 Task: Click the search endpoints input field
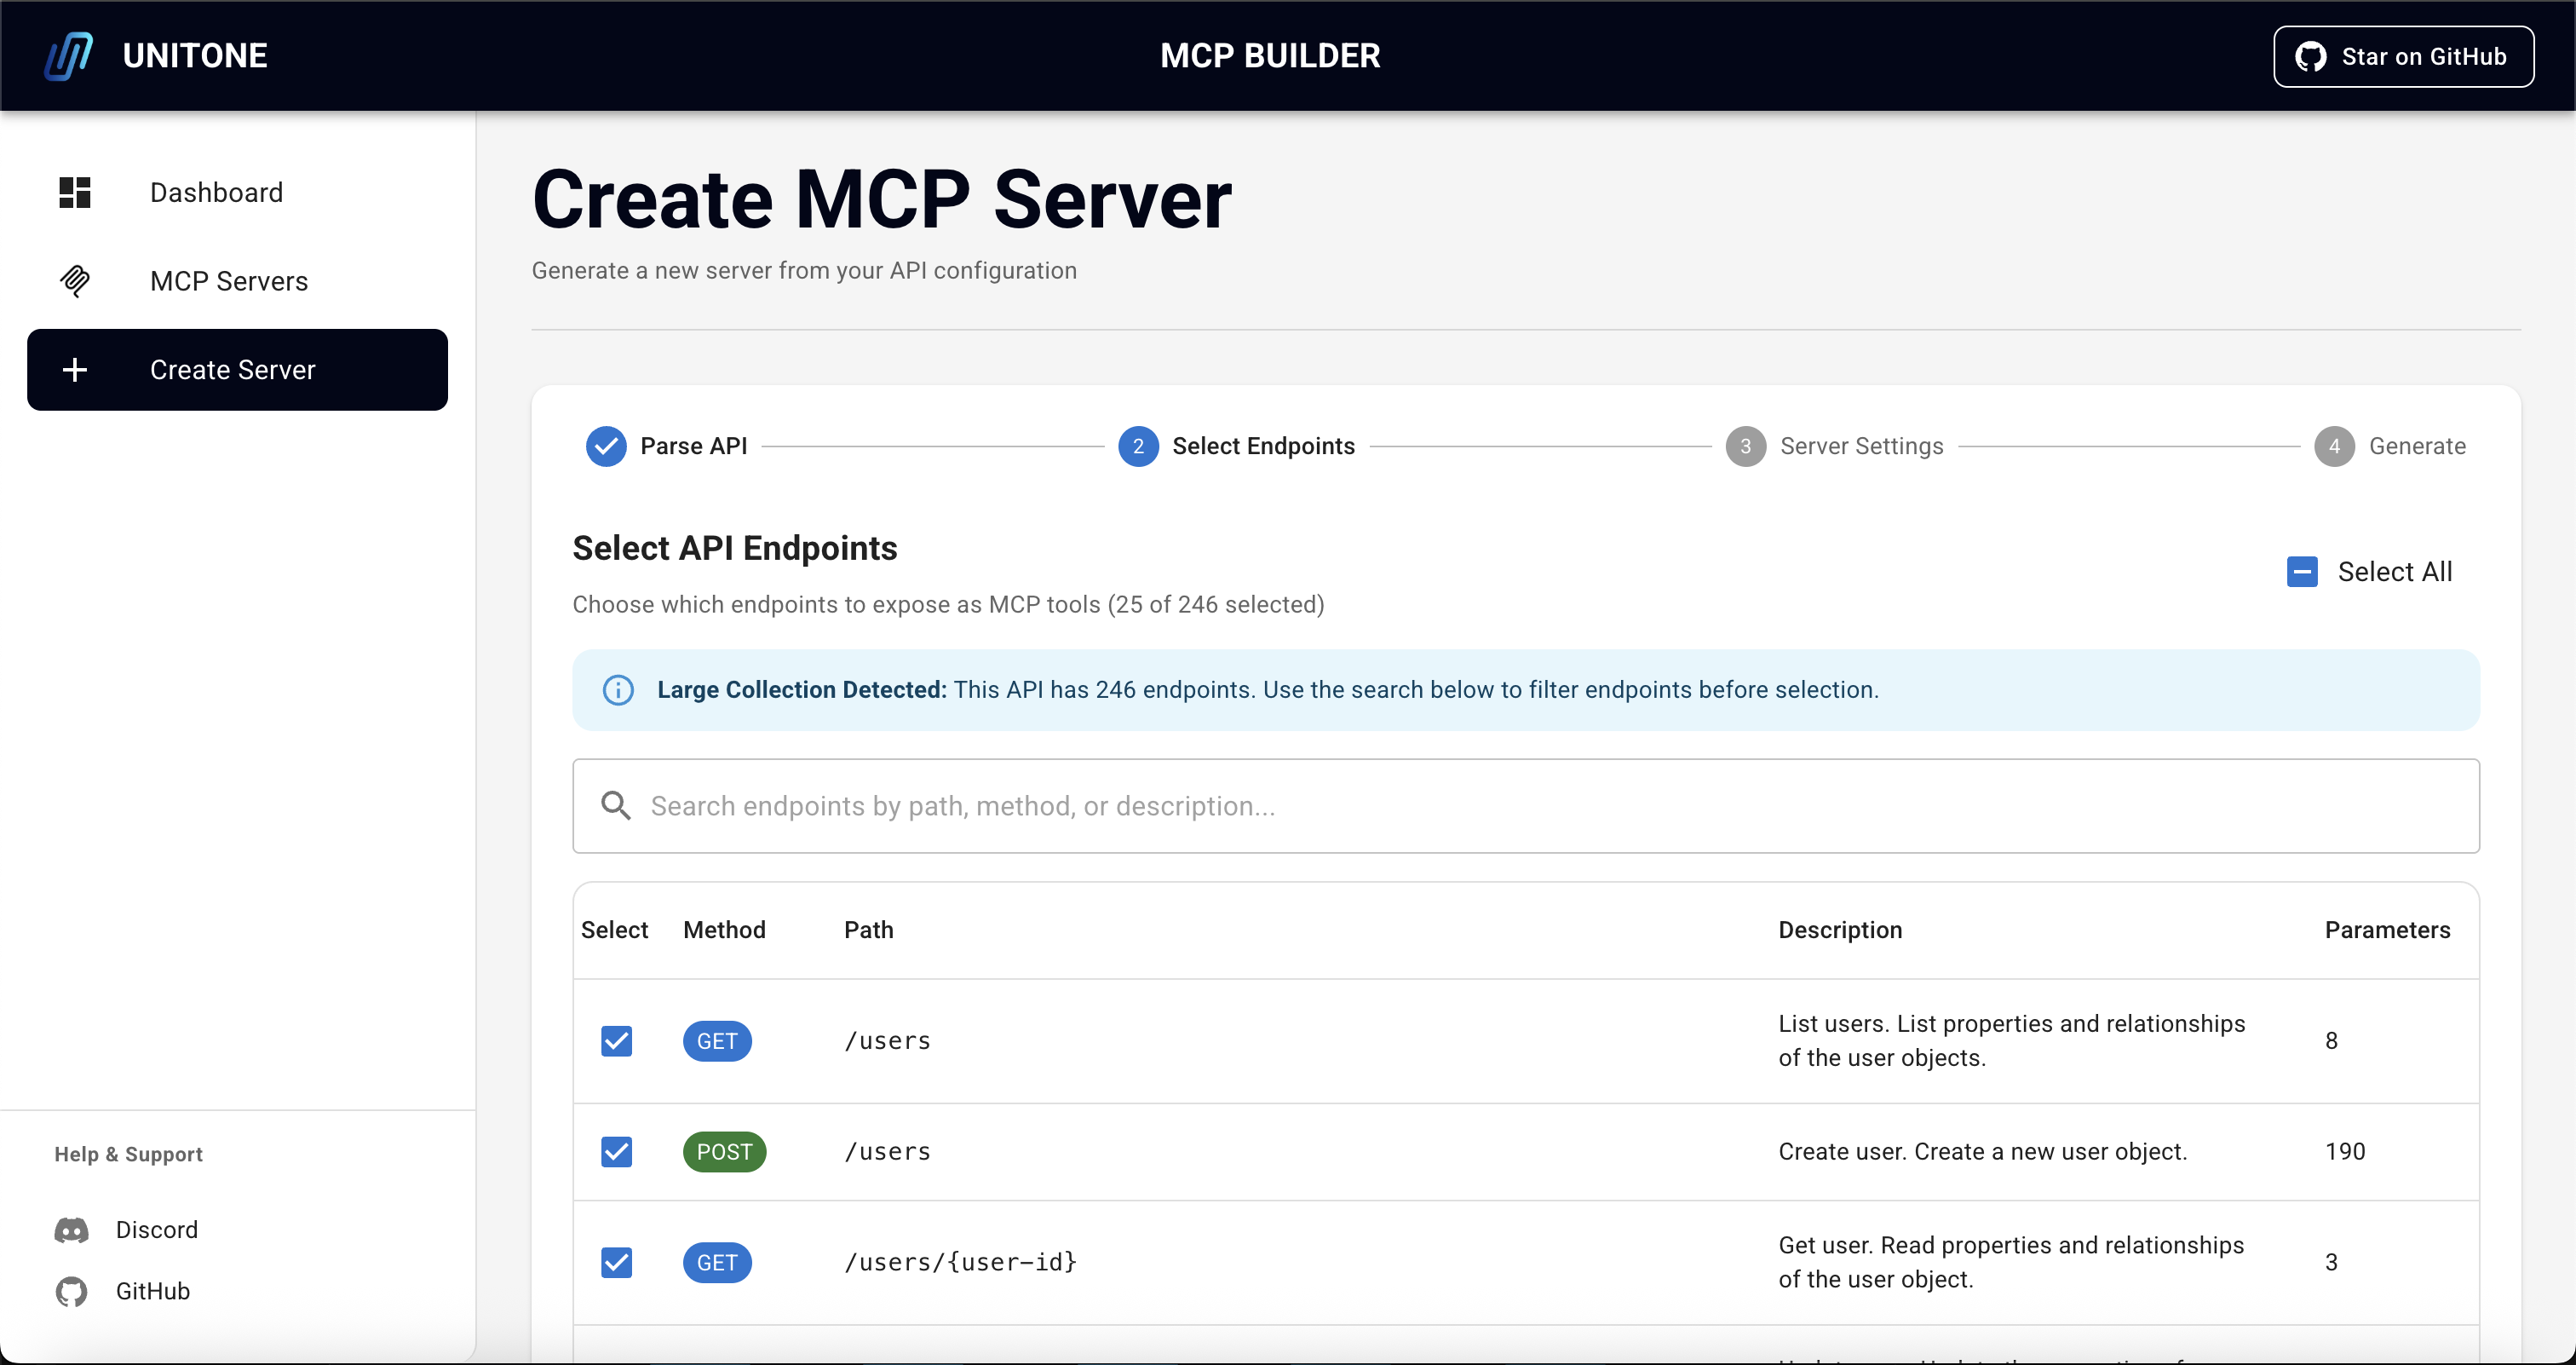point(1526,806)
